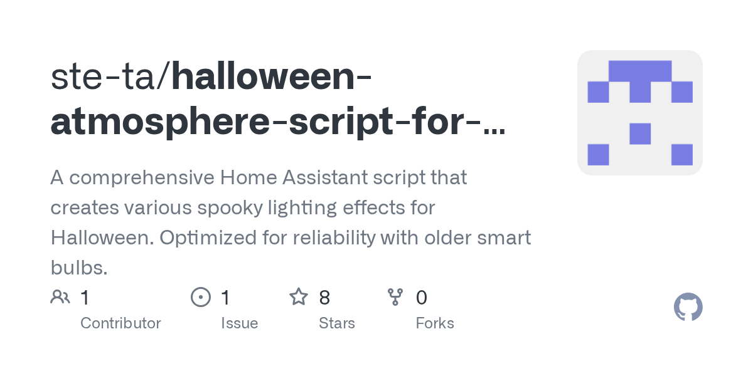
Task: Click the issue circle-dot icon
Action: click(200, 297)
